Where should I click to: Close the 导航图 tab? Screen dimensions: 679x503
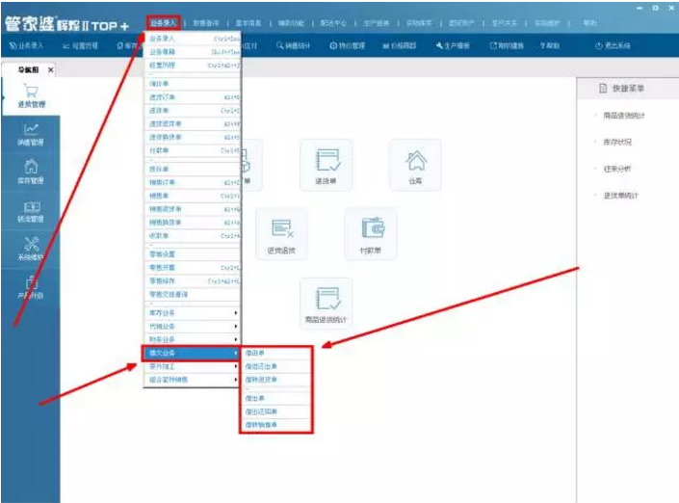pyautogui.click(x=51, y=69)
